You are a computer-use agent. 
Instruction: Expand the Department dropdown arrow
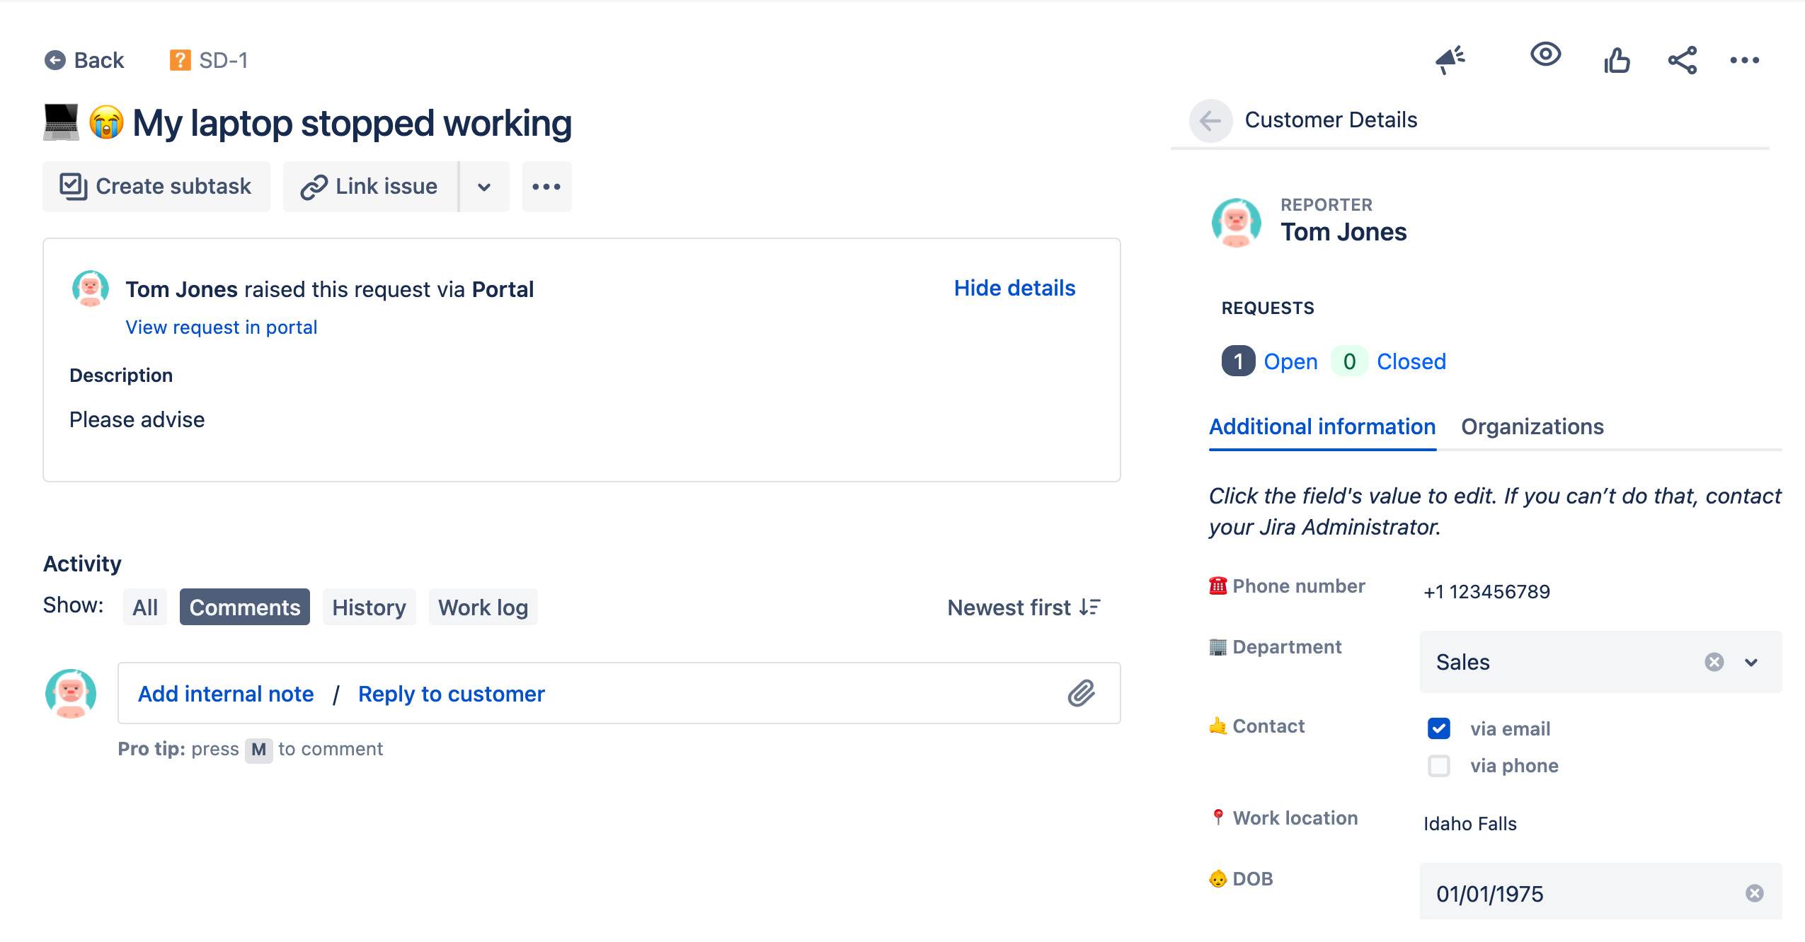[x=1751, y=662]
